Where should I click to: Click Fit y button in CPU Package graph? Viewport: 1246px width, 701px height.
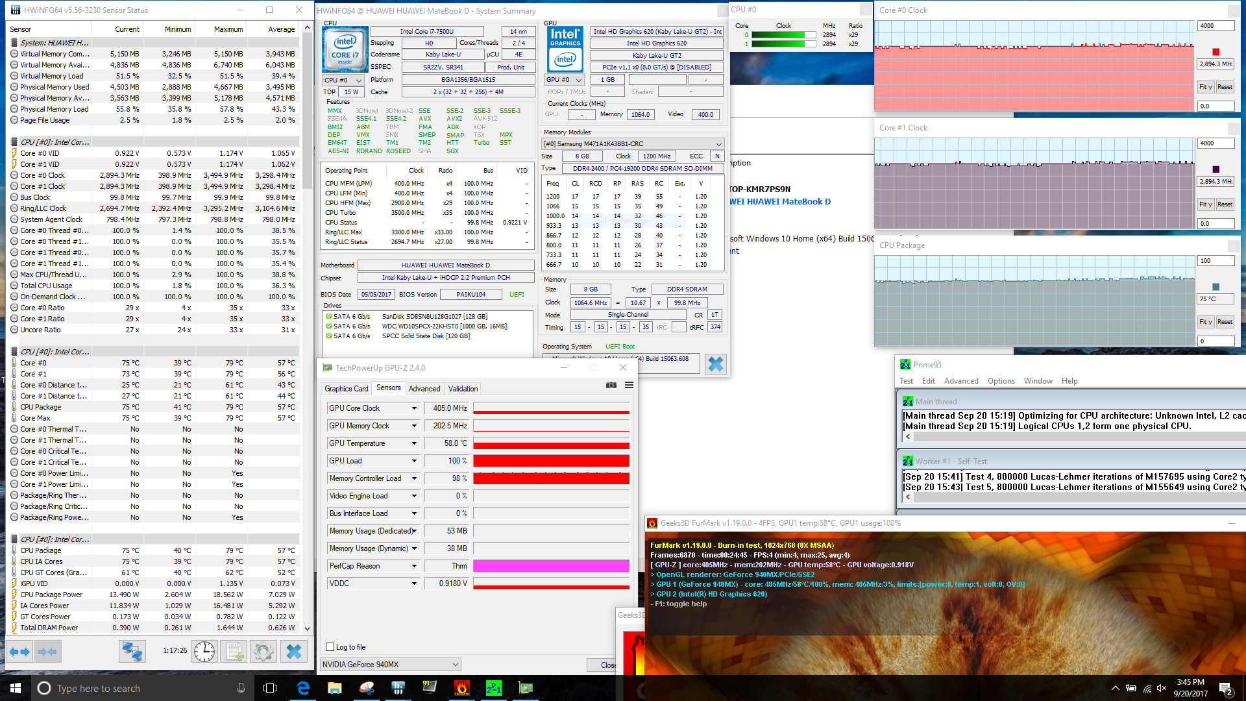tap(1205, 322)
